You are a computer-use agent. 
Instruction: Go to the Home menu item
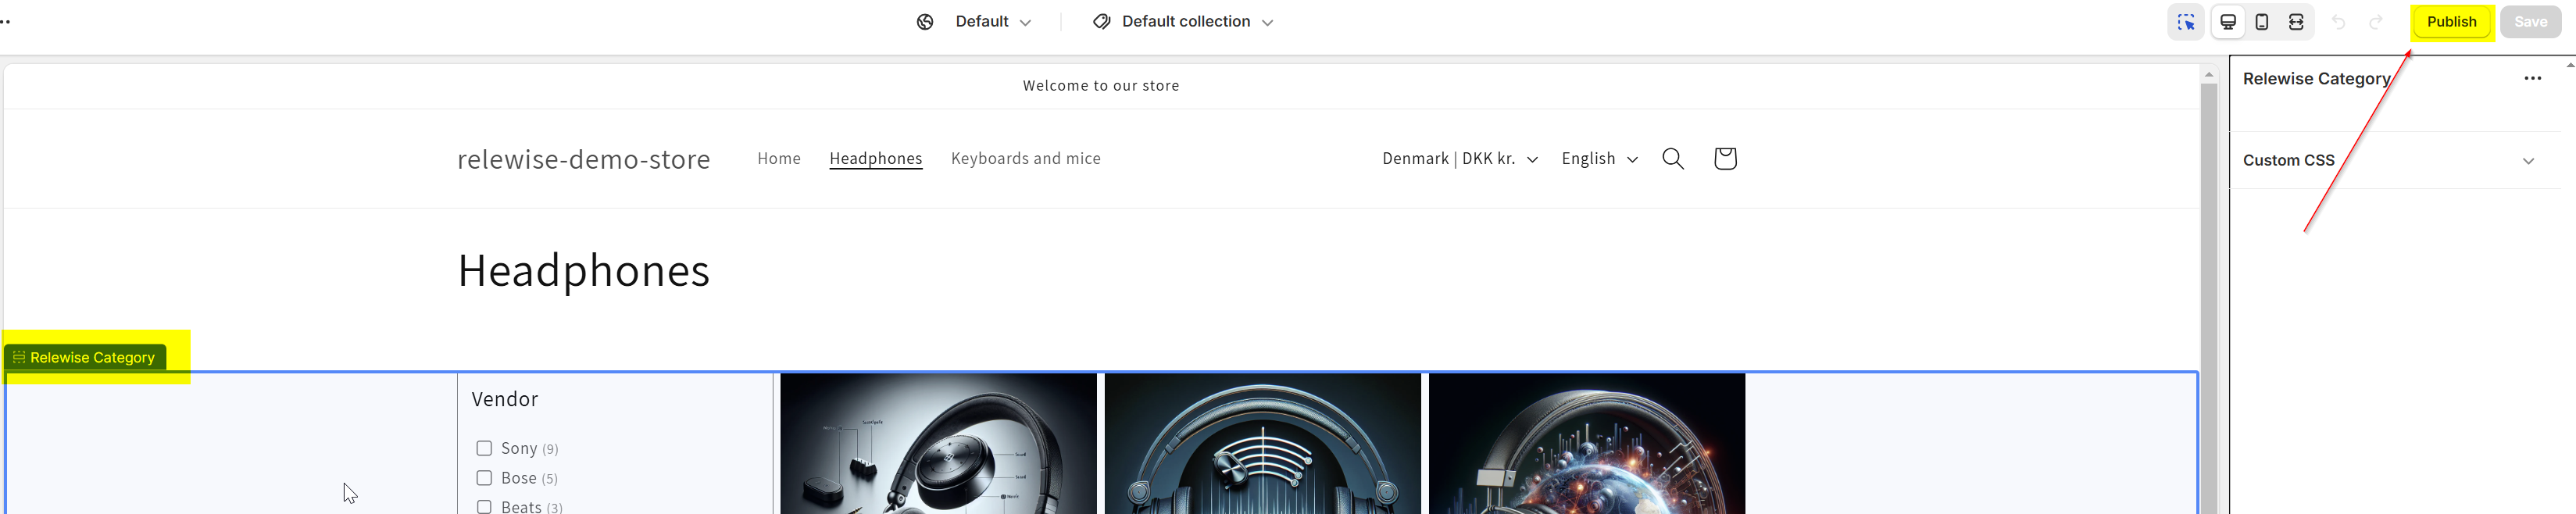(x=779, y=159)
